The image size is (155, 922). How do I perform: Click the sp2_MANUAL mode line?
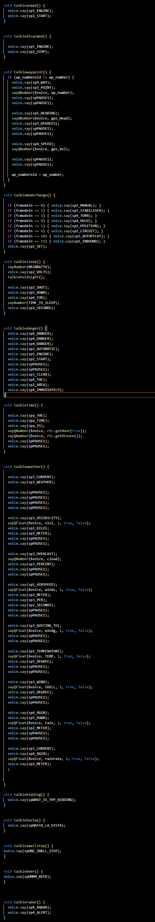coord(54,205)
